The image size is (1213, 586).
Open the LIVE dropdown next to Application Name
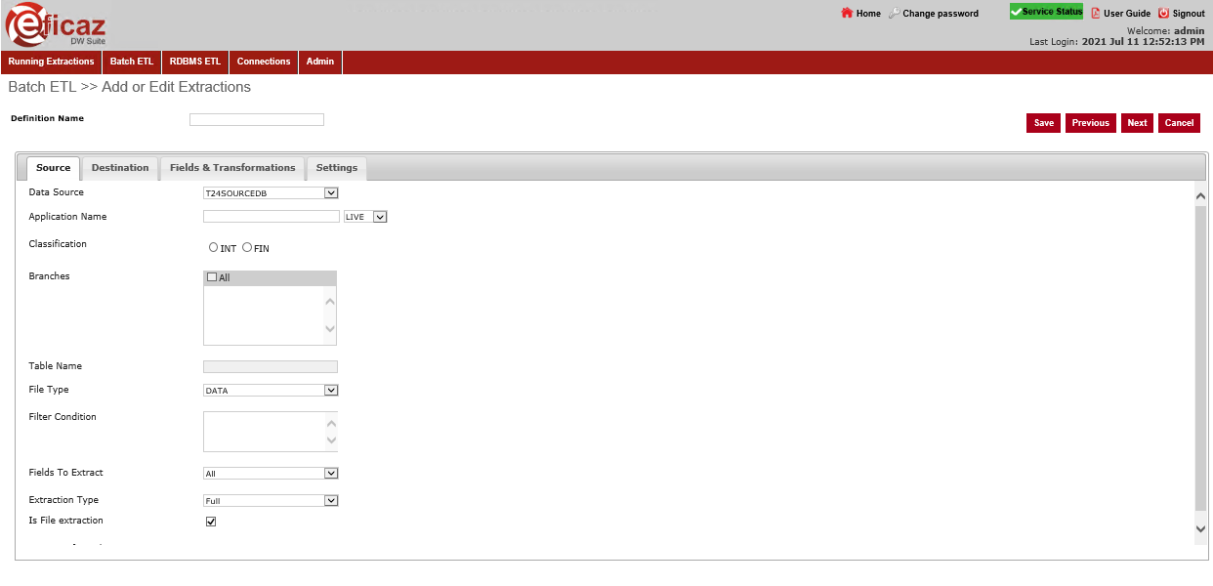(380, 216)
